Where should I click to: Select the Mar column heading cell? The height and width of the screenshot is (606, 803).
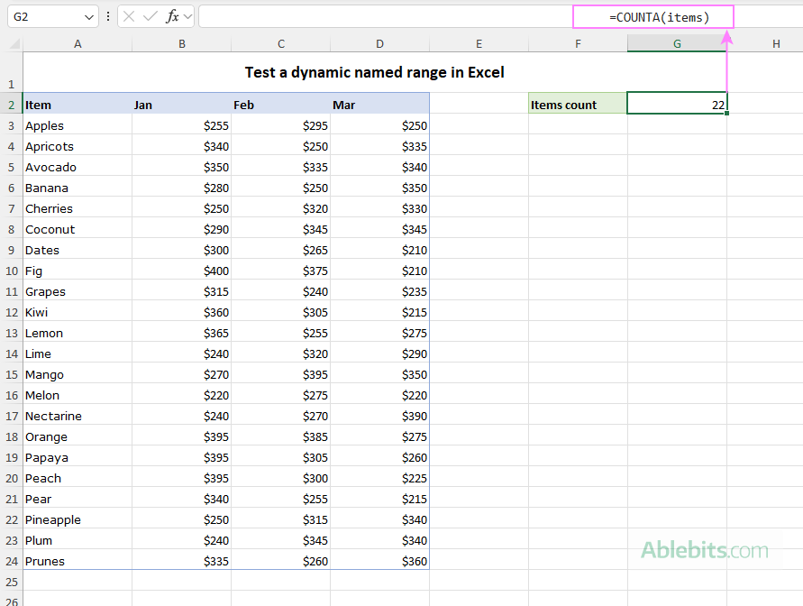coord(379,104)
